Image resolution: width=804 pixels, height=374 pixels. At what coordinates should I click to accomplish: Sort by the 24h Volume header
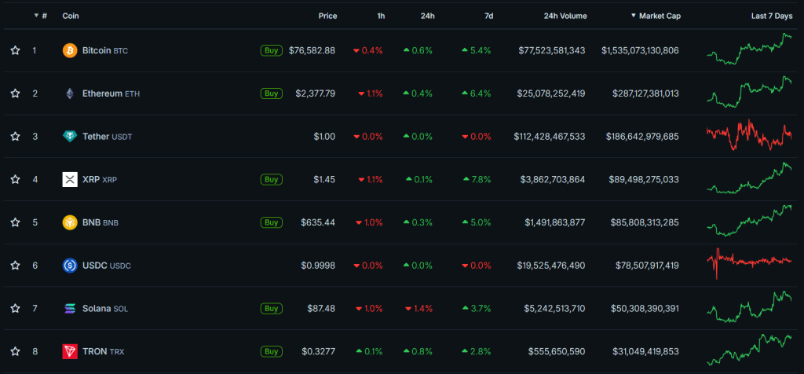(x=565, y=16)
